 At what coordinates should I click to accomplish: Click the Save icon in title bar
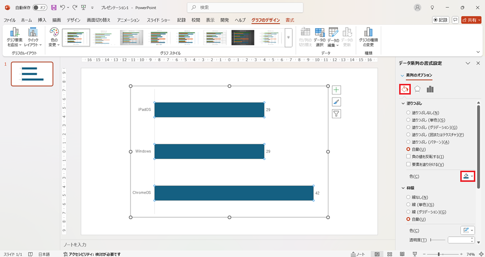coord(54,7)
